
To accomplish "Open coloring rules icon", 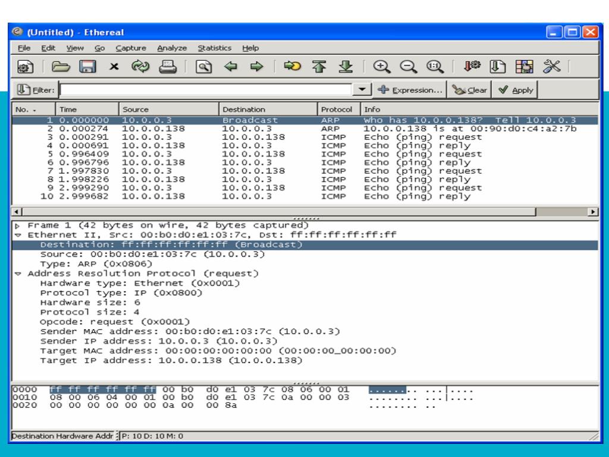I will point(525,67).
